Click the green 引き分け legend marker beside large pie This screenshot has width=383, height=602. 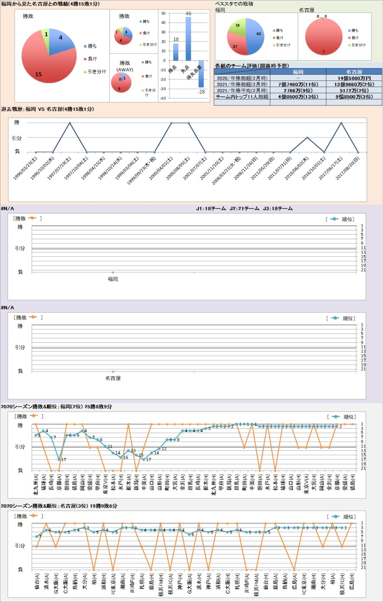[x=85, y=72]
